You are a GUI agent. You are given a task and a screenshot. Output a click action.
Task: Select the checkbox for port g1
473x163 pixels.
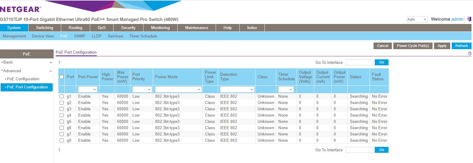pyautogui.click(x=61, y=96)
